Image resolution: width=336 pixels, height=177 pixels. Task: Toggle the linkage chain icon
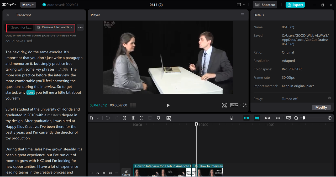[267, 118]
